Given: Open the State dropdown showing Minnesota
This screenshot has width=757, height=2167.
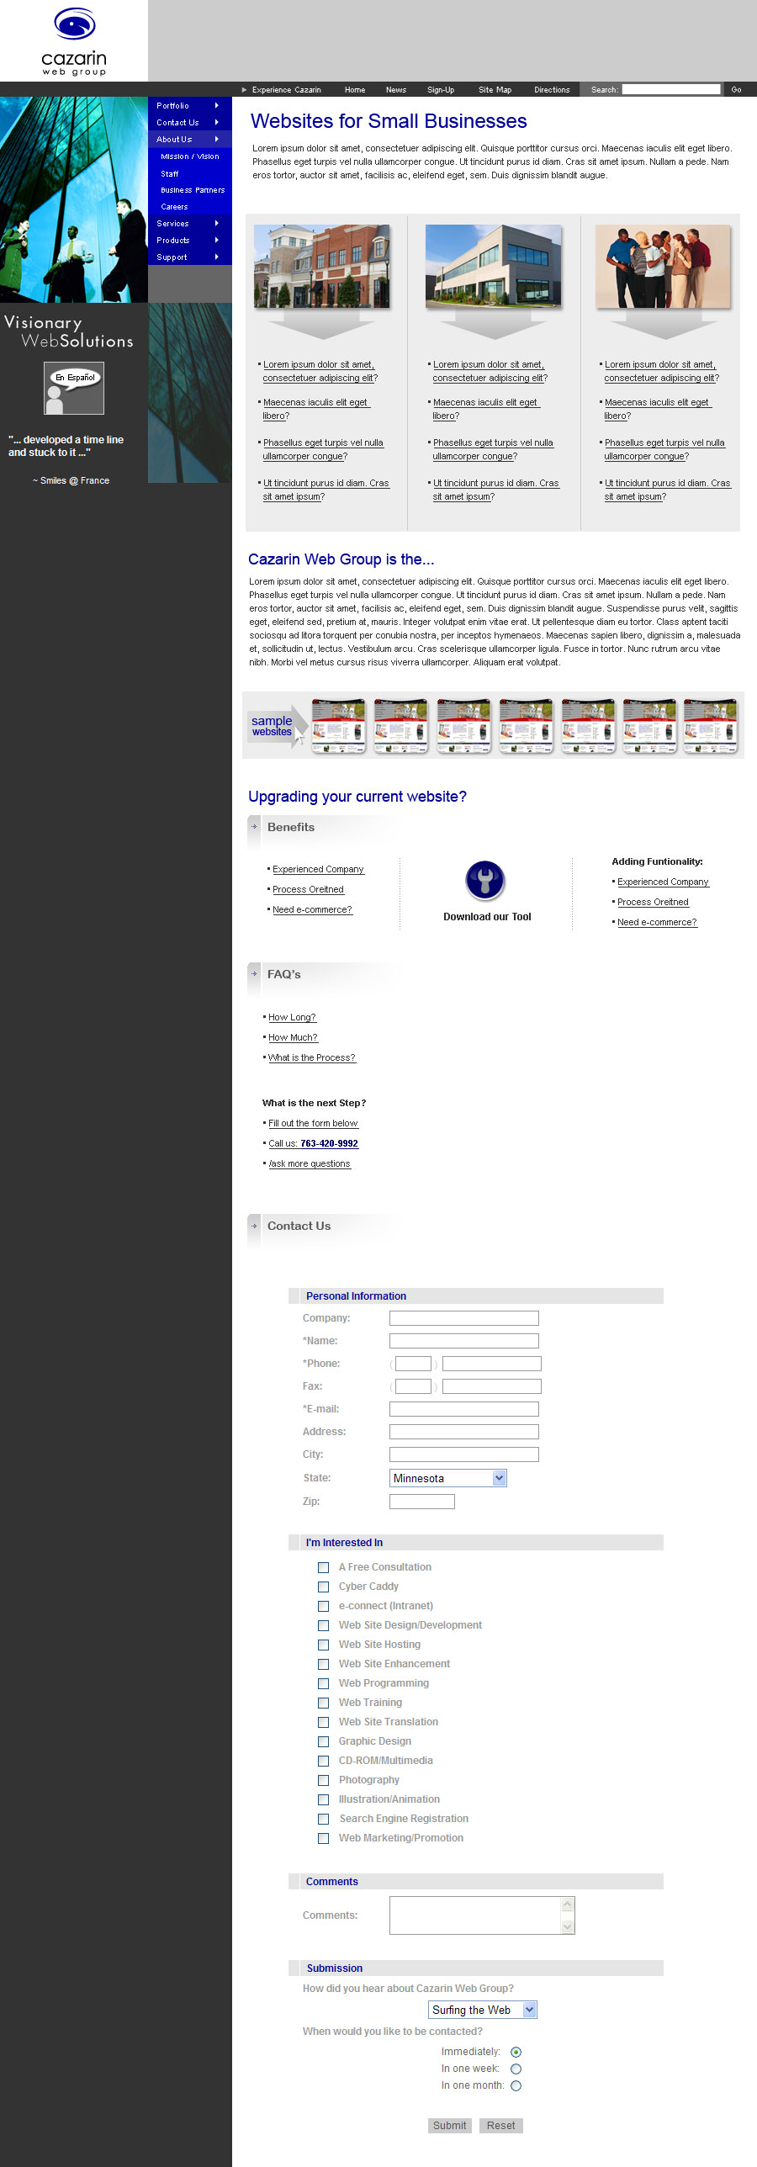Looking at the screenshot, I should click(499, 1478).
